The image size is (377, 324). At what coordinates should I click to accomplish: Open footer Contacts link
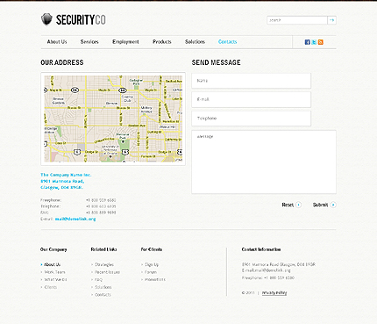point(103,295)
